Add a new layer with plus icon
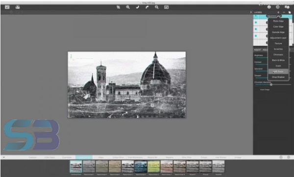The height and width of the screenshot is (177, 294). tap(278, 12)
